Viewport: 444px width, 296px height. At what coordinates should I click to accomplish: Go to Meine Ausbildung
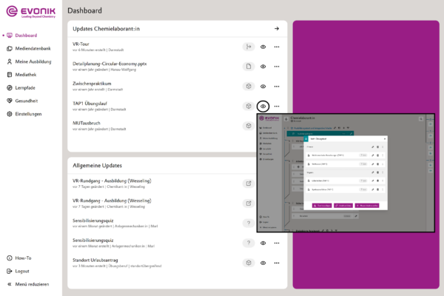click(x=29, y=61)
